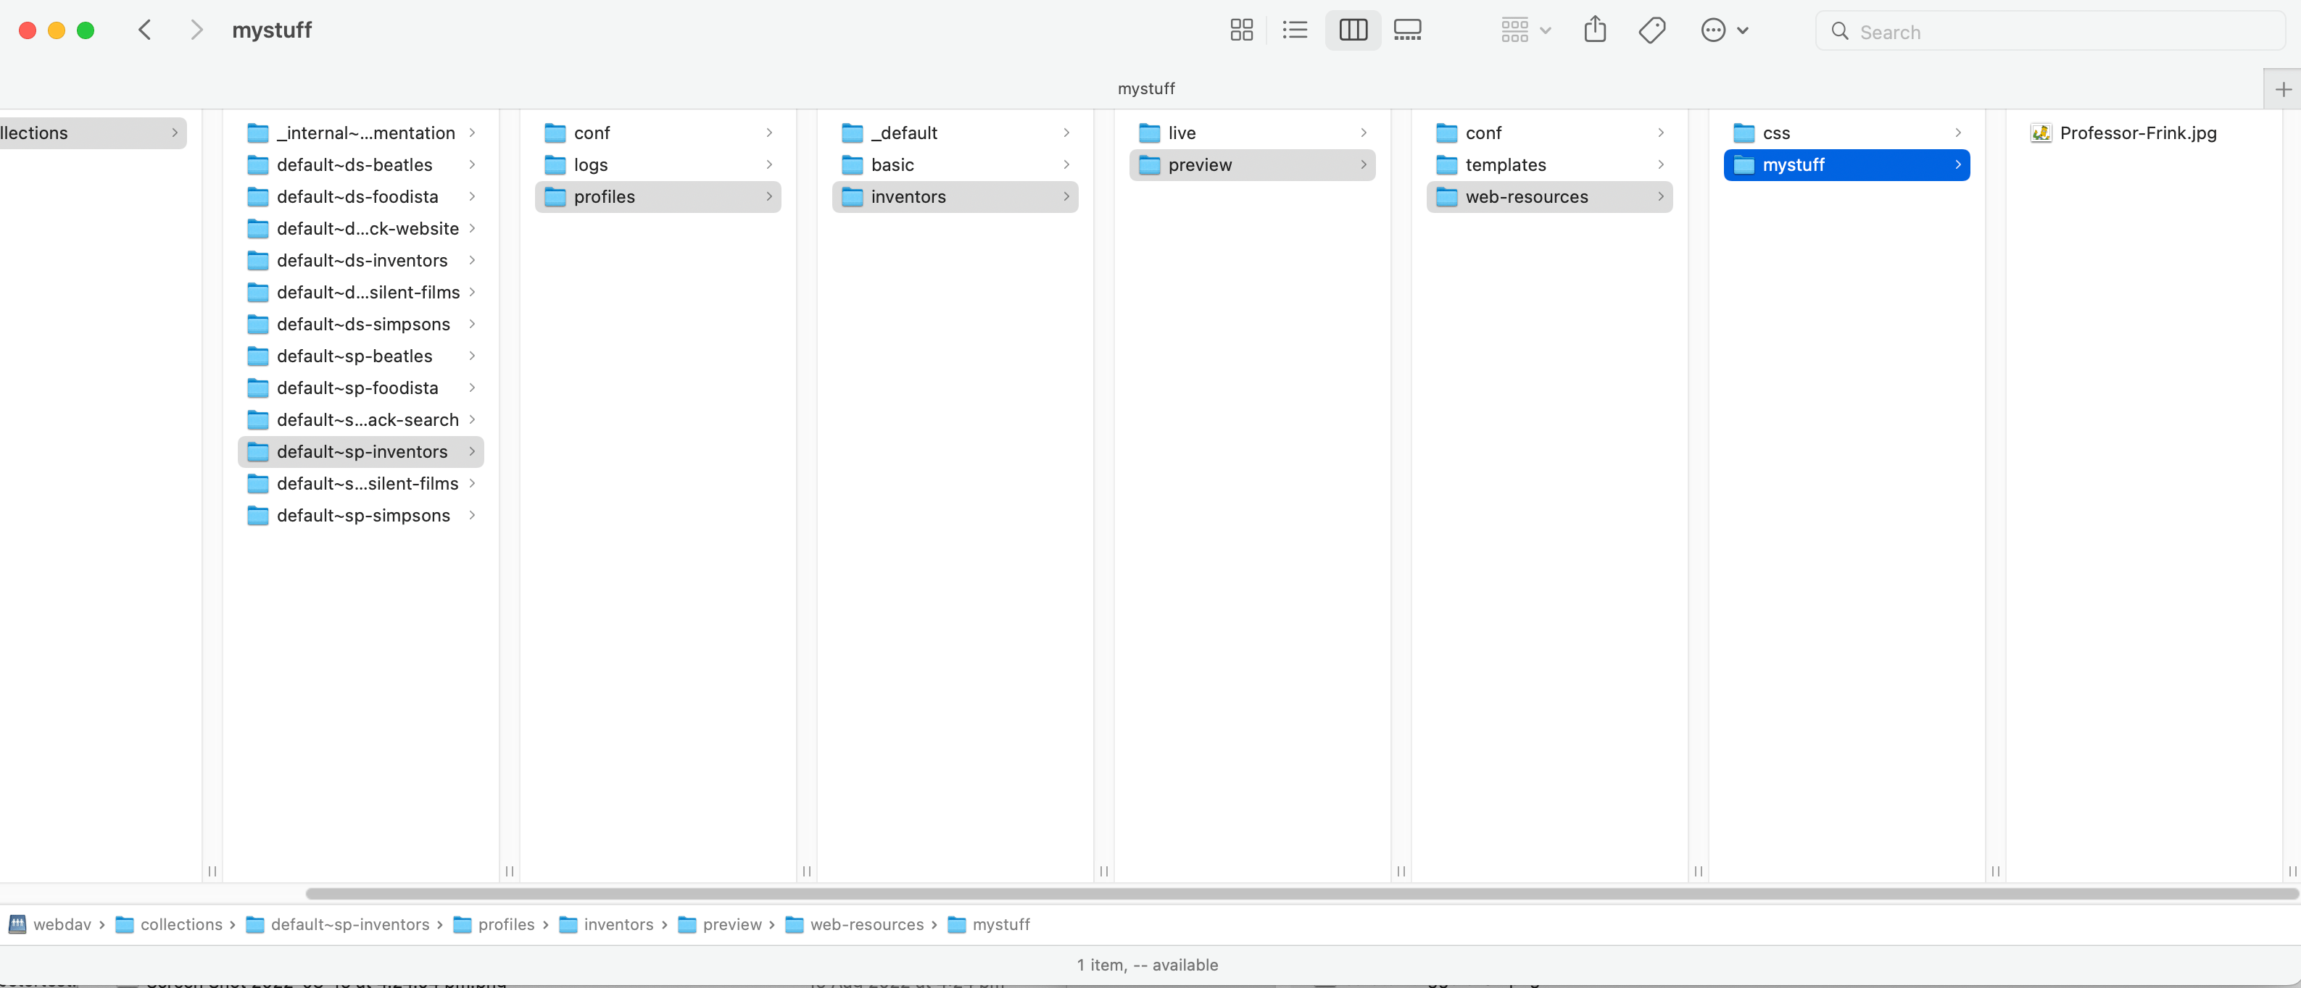Navigate back using the back arrow
2301x988 pixels.
(145, 30)
